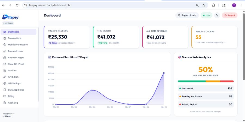This screenshot has width=245, height=122.
Task: Bookmark this page with the star icon
Action: 204,5
